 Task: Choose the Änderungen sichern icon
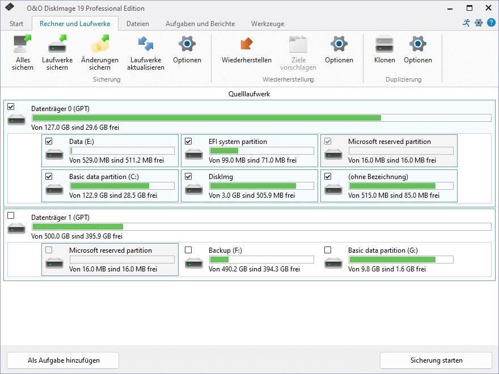(x=100, y=44)
